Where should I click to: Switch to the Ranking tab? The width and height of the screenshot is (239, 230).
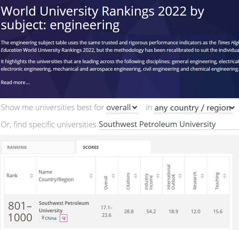click(x=38, y=147)
